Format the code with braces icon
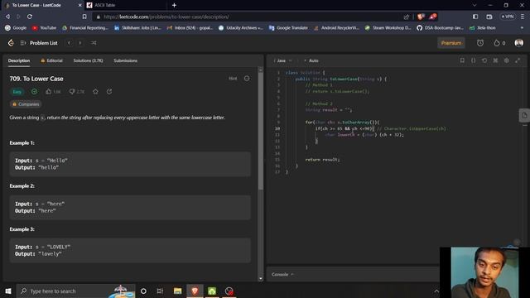Viewport: 530px width, 298px height. pos(473,60)
